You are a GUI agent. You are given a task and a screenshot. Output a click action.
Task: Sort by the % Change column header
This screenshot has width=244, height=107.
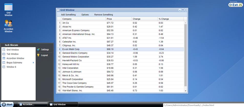[171, 19]
